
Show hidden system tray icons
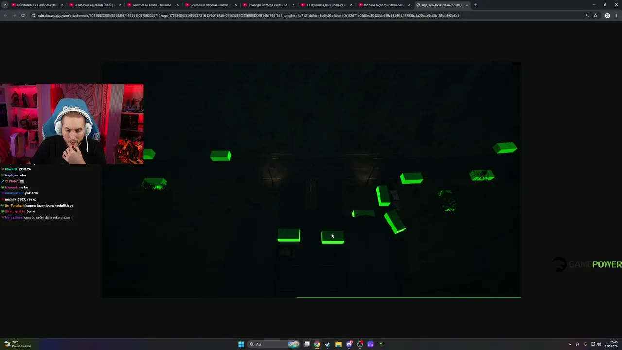pyautogui.click(x=570, y=344)
